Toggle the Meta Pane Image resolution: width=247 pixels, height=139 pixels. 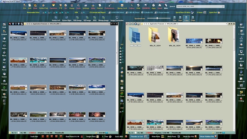(174, 136)
